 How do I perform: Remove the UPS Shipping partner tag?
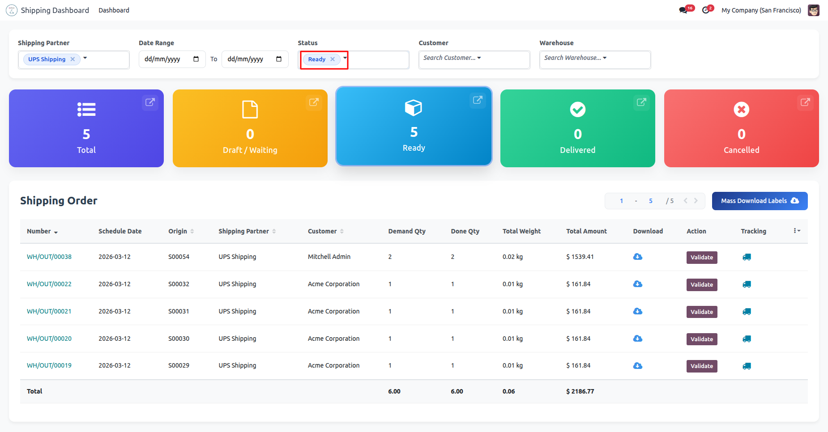(73, 59)
